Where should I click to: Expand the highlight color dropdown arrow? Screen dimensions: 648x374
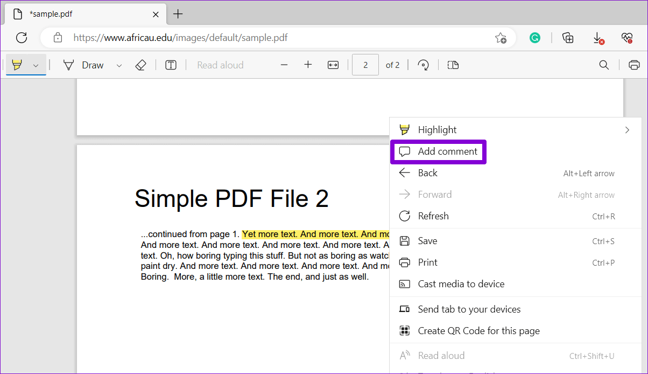point(36,65)
